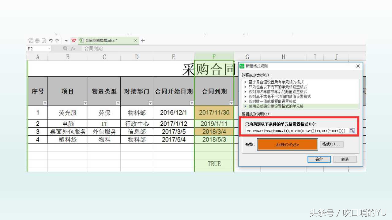Image resolution: width=392 pixels, height=220 pixels.
Task: Click the Redo icon
Action: [57, 40]
